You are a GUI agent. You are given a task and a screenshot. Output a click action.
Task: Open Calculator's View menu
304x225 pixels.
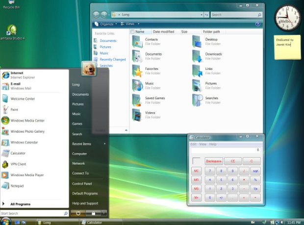click(203, 144)
